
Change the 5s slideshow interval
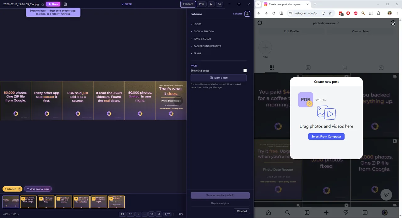click(x=219, y=4)
